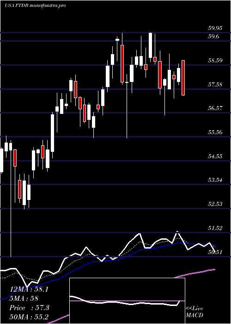Click the 50.51 price axis label
The image size is (231, 324).
[x=215, y=252]
